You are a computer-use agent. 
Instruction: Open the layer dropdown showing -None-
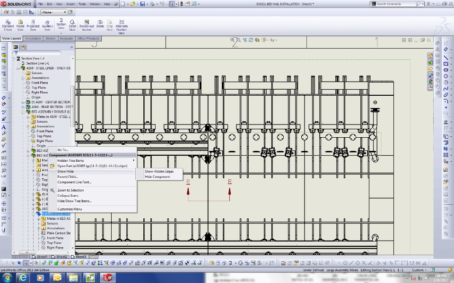(53, 12)
